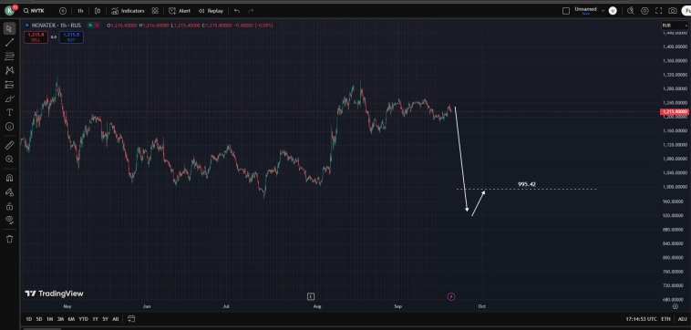This screenshot has width=691, height=330.
Task: Open the forecasting and measurement tools icon
Action: coord(9,85)
